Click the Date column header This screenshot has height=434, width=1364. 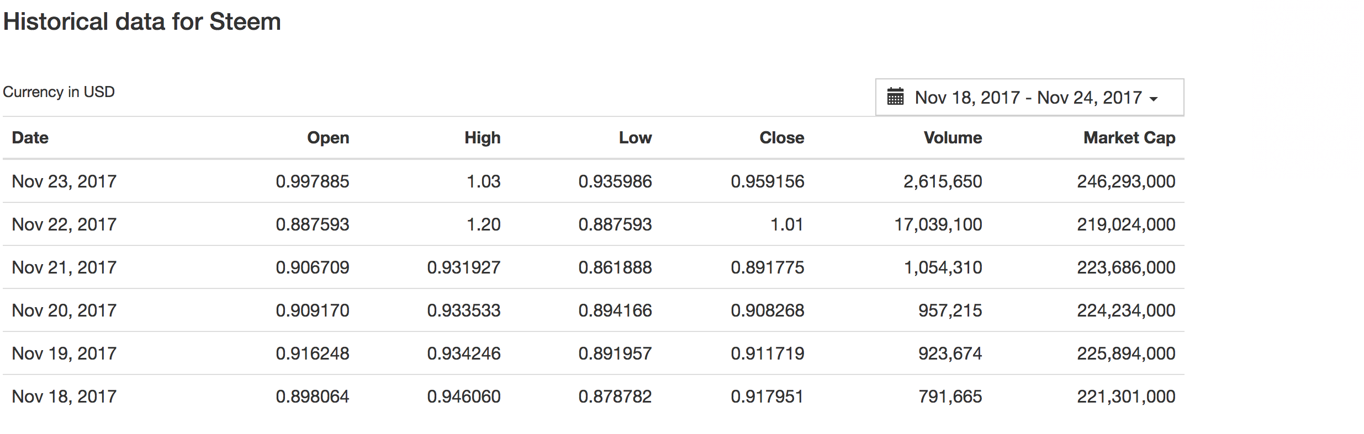[x=30, y=138]
